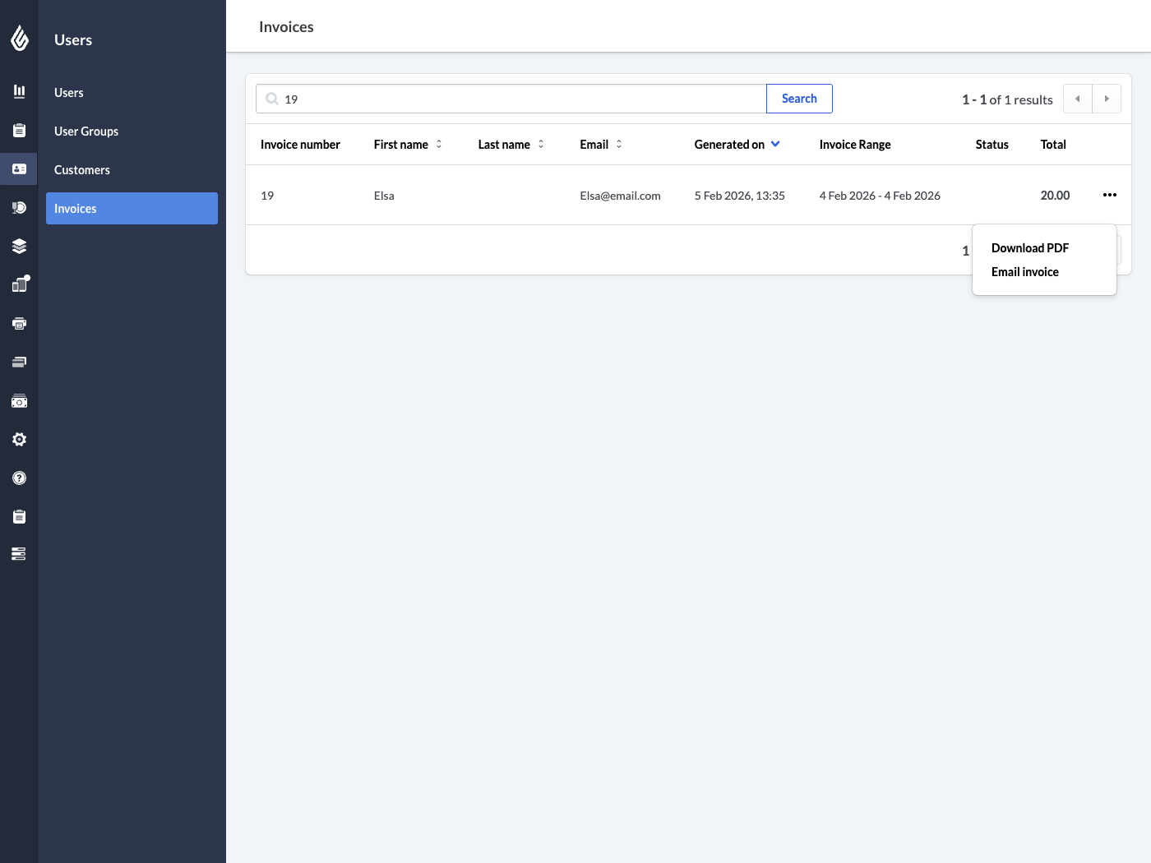Image resolution: width=1151 pixels, height=863 pixels.
Task: Click the Lightspeed logo icon
Action: (19, 38)
